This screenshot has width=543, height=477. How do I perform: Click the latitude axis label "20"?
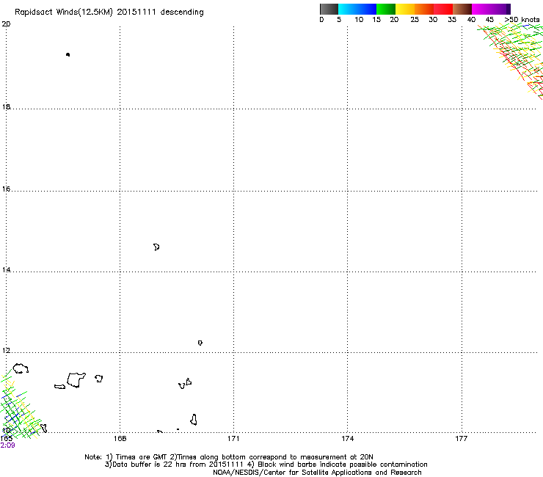(6, 24)
